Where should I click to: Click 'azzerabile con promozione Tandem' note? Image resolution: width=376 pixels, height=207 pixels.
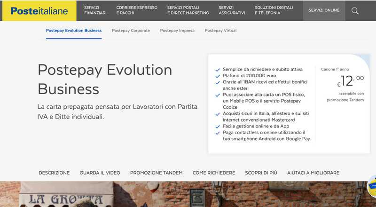pos(345,97)
